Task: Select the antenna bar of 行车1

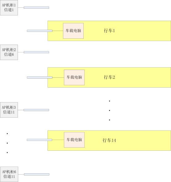Action: [x=40, y=31]
